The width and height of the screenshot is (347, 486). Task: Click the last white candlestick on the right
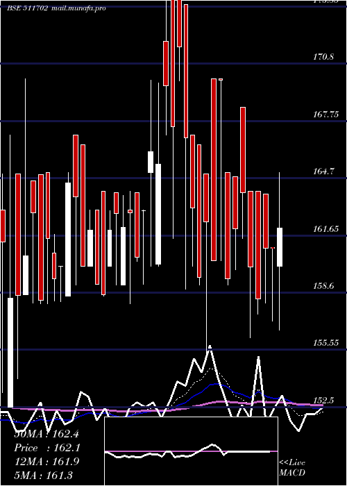pyautogui.click(x=280, y=247)
